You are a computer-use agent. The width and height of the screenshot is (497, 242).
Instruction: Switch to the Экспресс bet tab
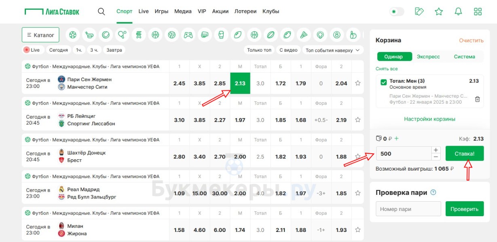(428, 56)
